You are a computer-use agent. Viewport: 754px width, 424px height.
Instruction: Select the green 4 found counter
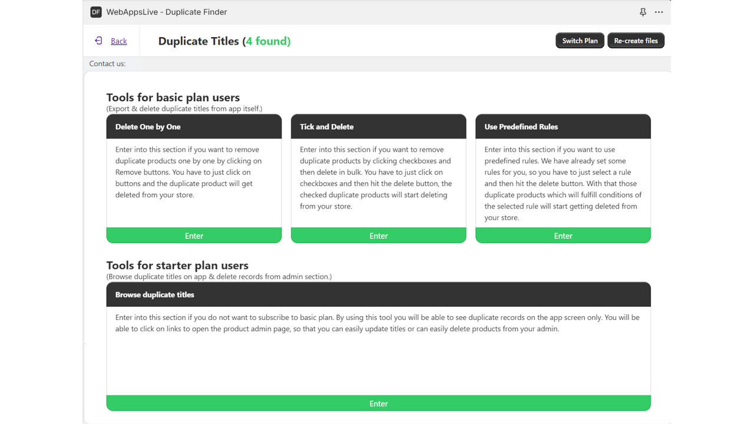click(267, 41)
